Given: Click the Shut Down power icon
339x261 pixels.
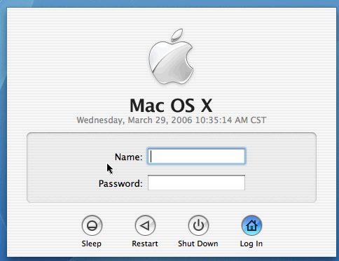Looking at the screenshot, I should 198,225.
